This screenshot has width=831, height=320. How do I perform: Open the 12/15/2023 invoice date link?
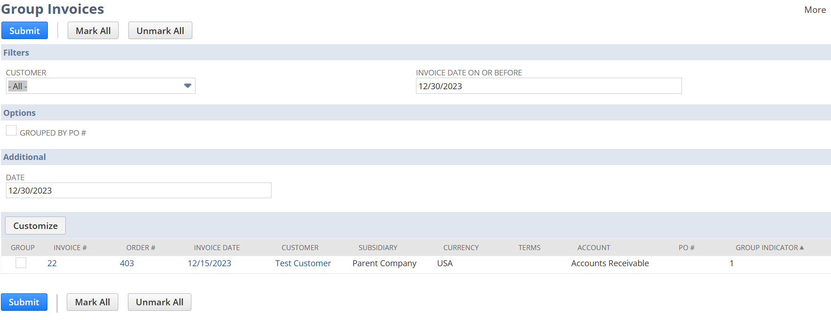[209, 263]
